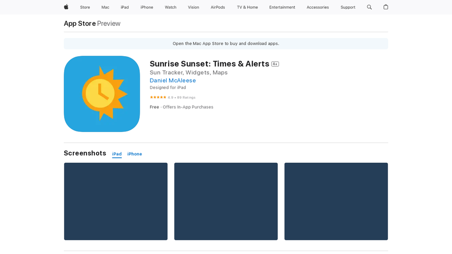Open the Watch navigation item

point(171,7)
